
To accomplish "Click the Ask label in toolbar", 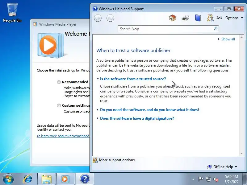I will (219, 18).
